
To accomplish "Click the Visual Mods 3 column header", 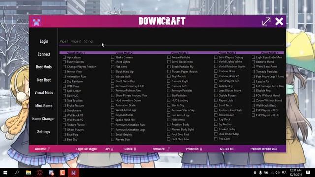I will click(179, 53).
